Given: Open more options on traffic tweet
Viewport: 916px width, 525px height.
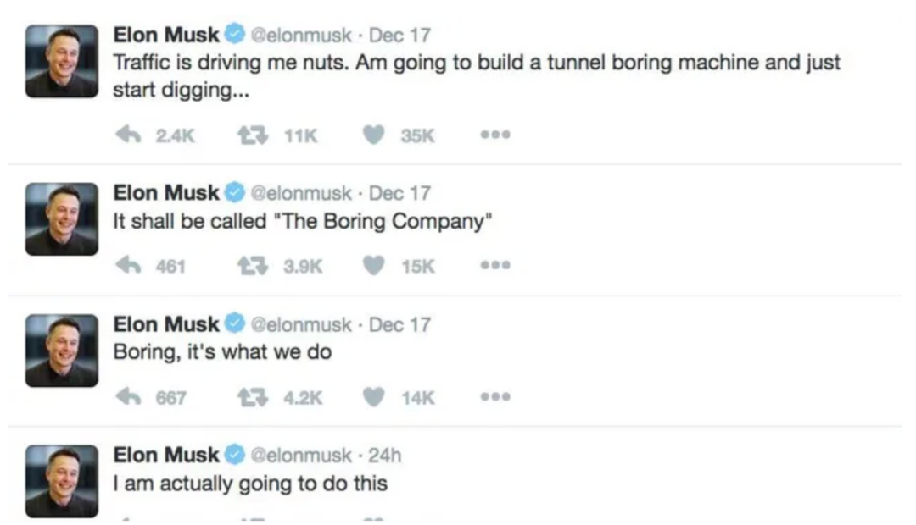Looking at the screenshot, I should [497, 135].
